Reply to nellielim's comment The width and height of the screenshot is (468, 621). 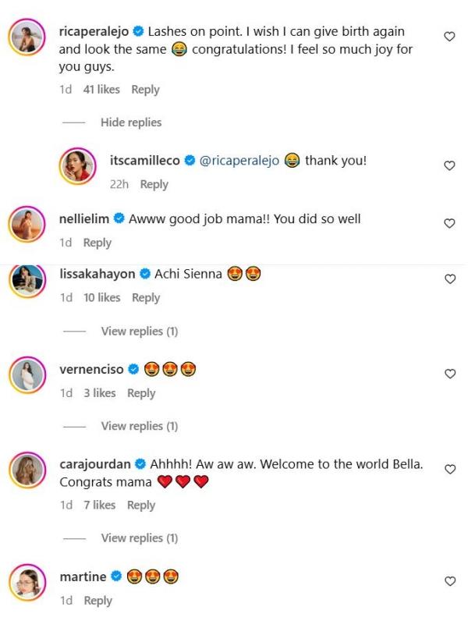point(97,243)
